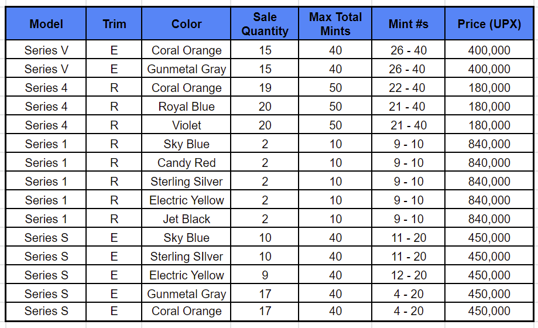This screenshot has width=538, height=328.
Task: Select the last row Coral Orange cell
Action: point(186,311)
